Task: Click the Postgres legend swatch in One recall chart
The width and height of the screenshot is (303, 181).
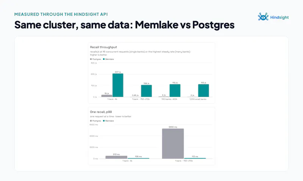Action: pos(91,121)
